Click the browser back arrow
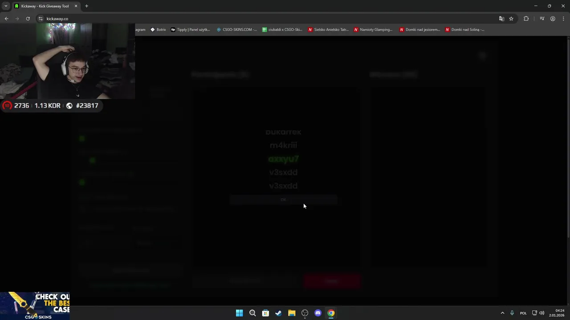Viewport: 570px width, 320px height. point(6,19)
